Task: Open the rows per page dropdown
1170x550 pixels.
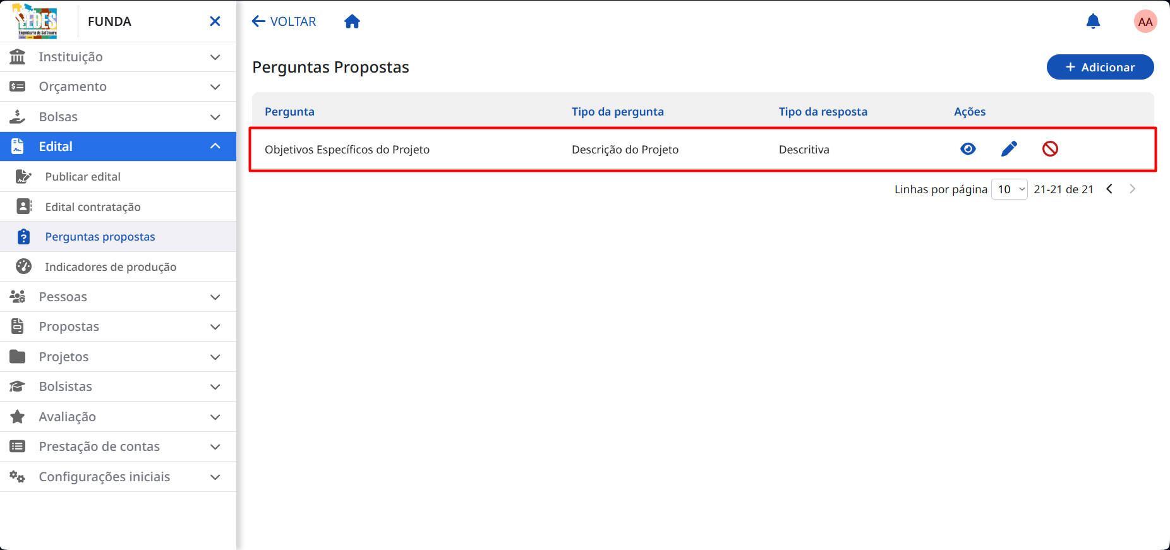Action: point(1010,189)
